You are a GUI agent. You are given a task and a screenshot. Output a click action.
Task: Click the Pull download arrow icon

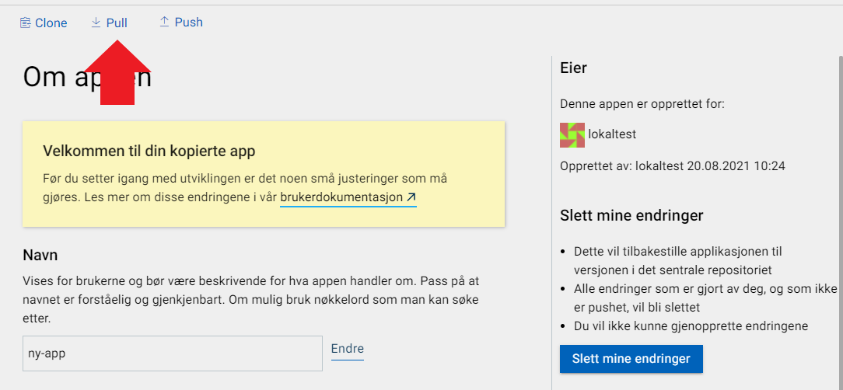coord(96,23)
